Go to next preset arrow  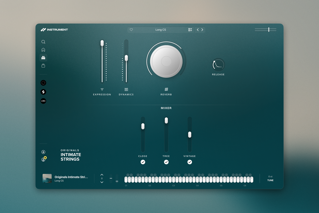point(202,30)
